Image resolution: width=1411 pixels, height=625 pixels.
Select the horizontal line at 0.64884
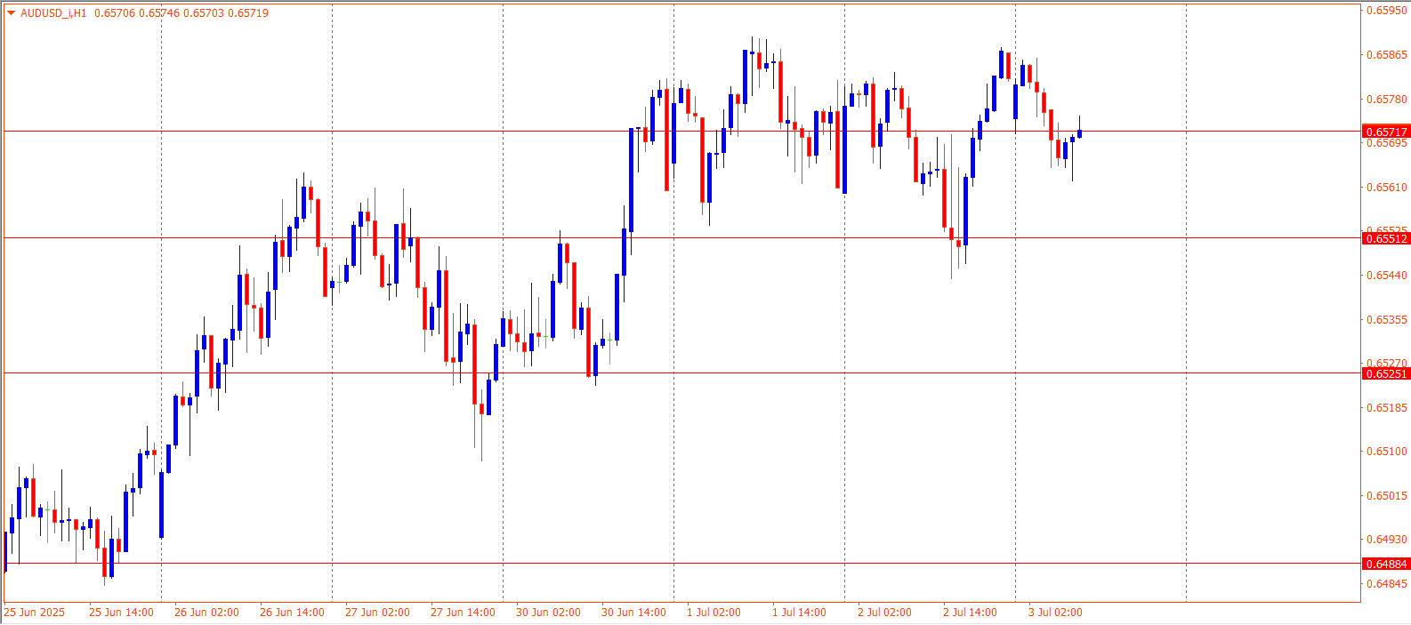pyautogui.click(x=682, y=564)
